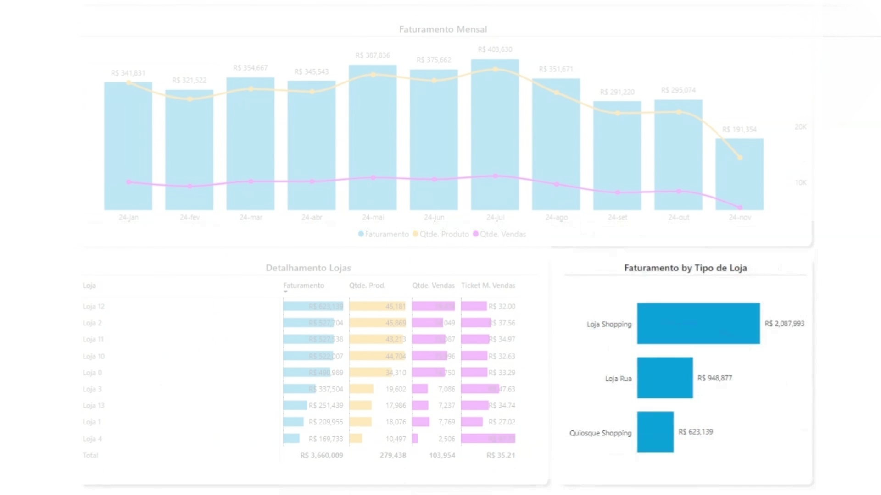Click the Qtde. Vendas legend marker
The height and width of the screenshot is (495, 881).
[x=476, y=234]
